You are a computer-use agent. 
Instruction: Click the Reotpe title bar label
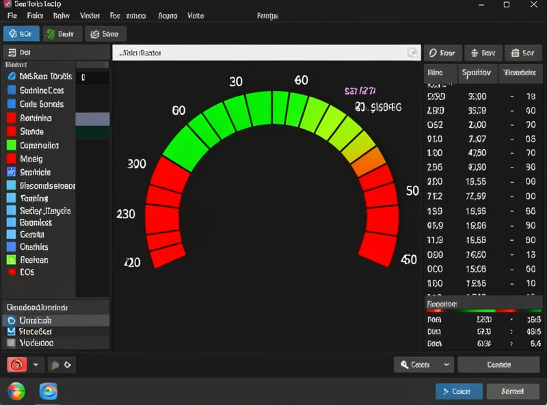267,16
